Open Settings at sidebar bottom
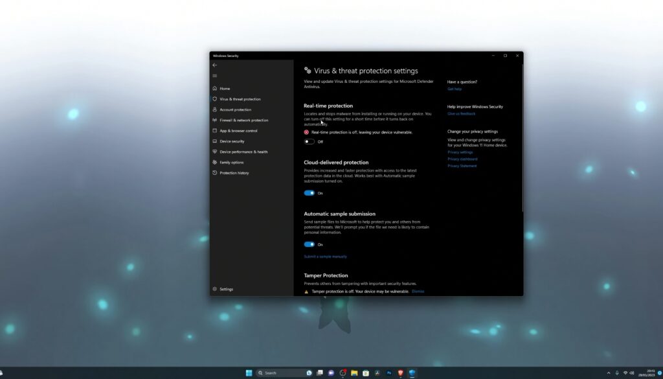 pyautogui.click(x=226, y=290)
